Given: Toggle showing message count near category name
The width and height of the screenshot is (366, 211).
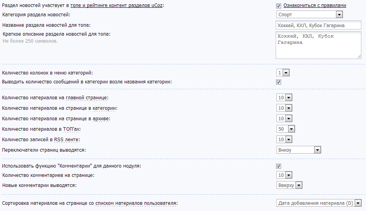Looking at the screenshot, I should (278, 82).
